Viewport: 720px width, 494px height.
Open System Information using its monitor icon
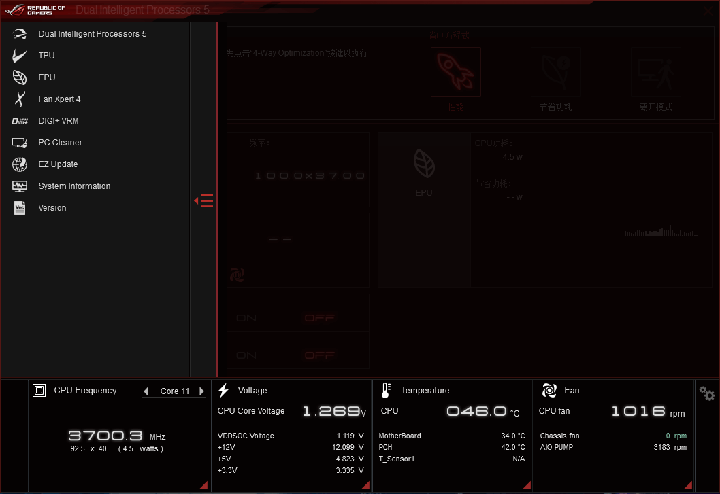[x=20, y=186]
